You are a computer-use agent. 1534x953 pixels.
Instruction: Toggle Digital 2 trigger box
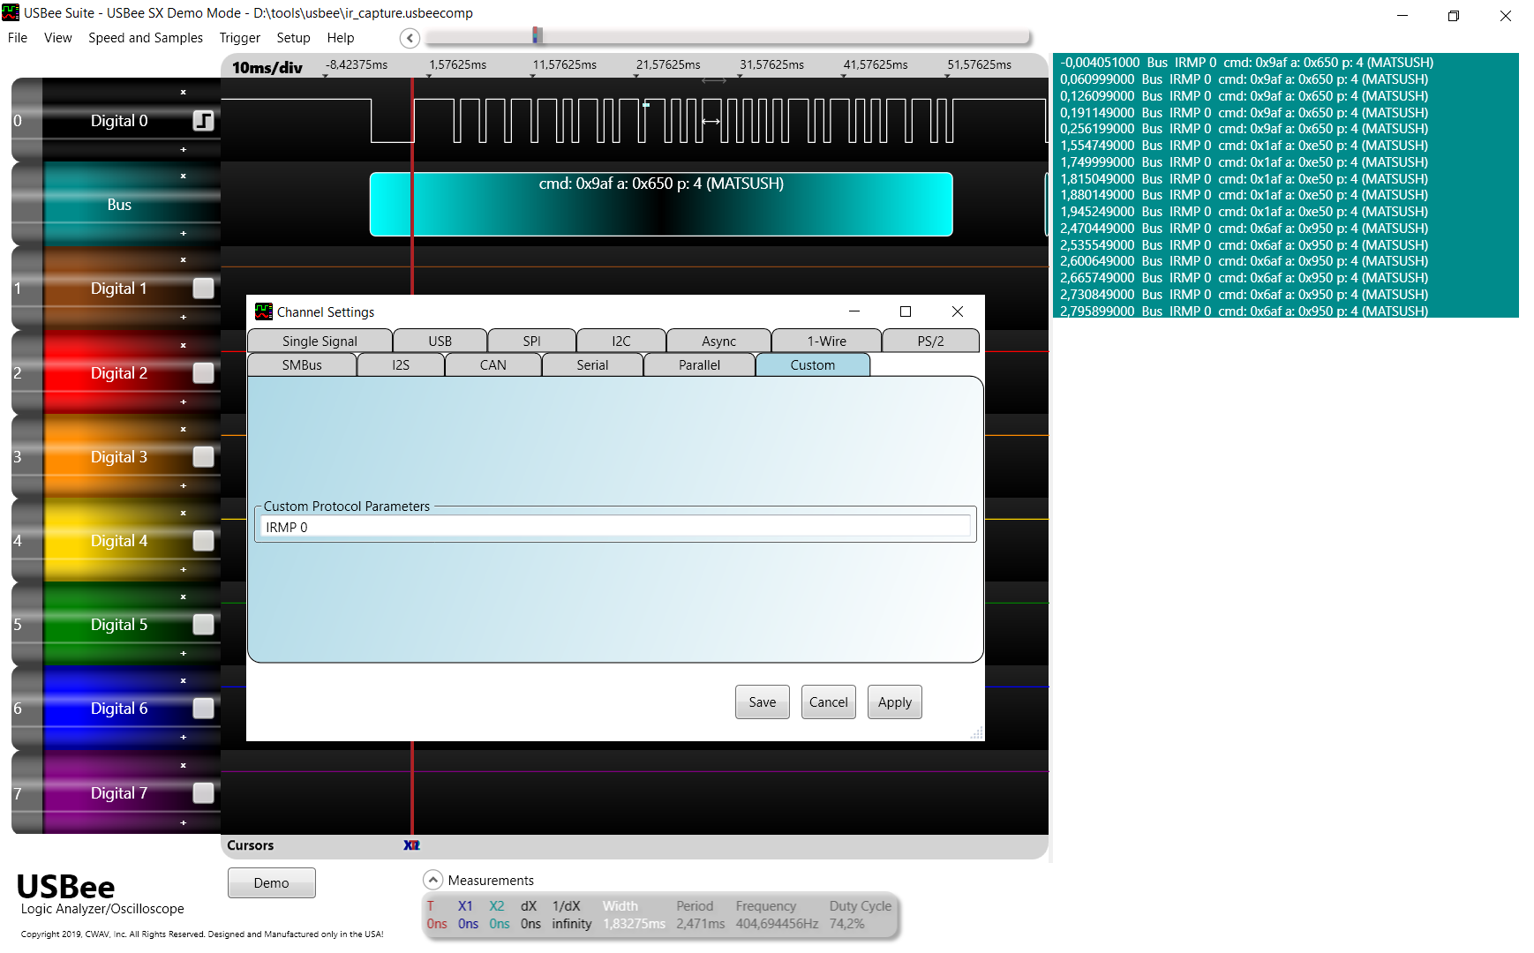click(204, 373)
